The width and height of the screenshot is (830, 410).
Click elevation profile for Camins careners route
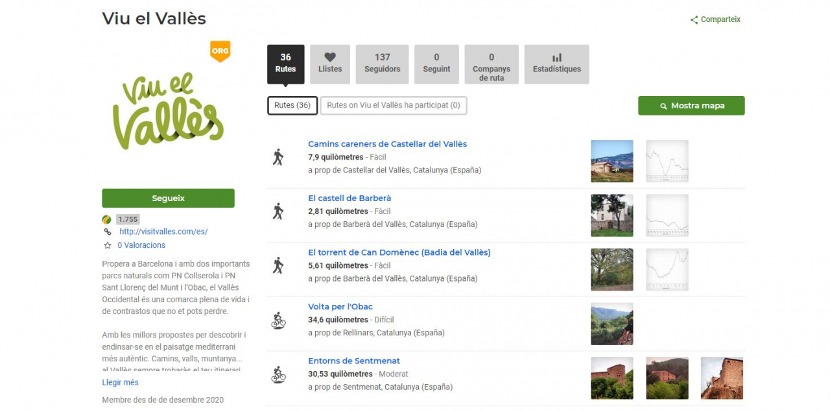[x=667, y=162]
